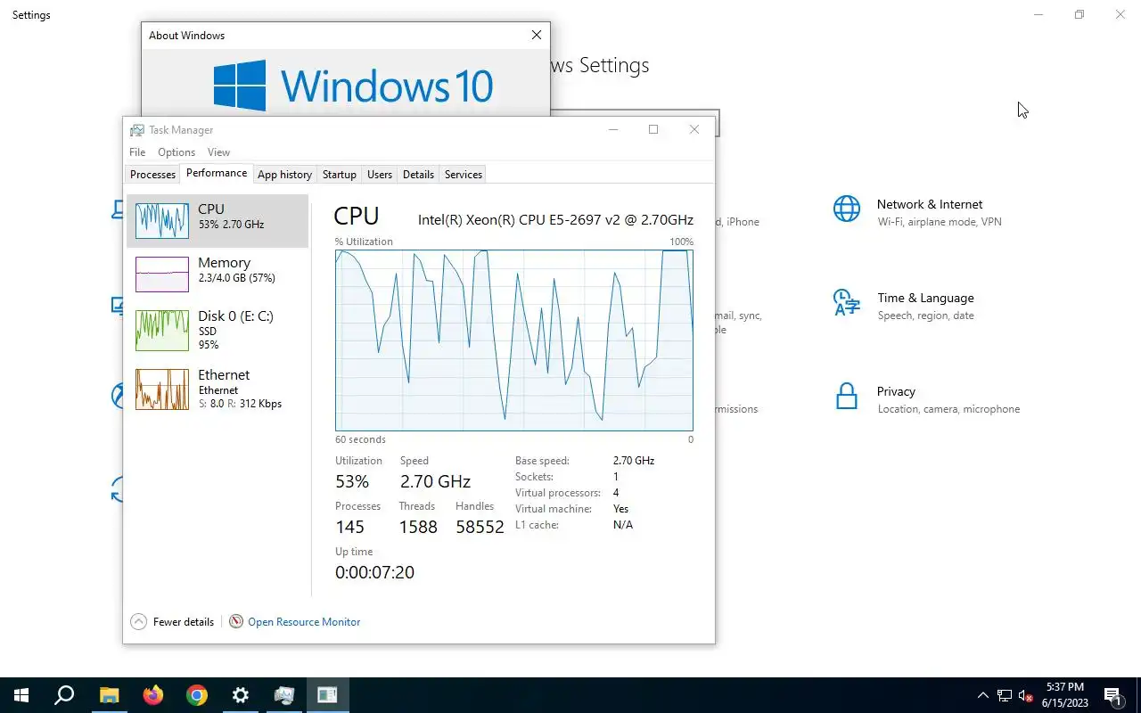Image resolution: width=1141 pixels, height=713 pixels.
Task: Switch to the Services tab
Action: pos(464,175)
